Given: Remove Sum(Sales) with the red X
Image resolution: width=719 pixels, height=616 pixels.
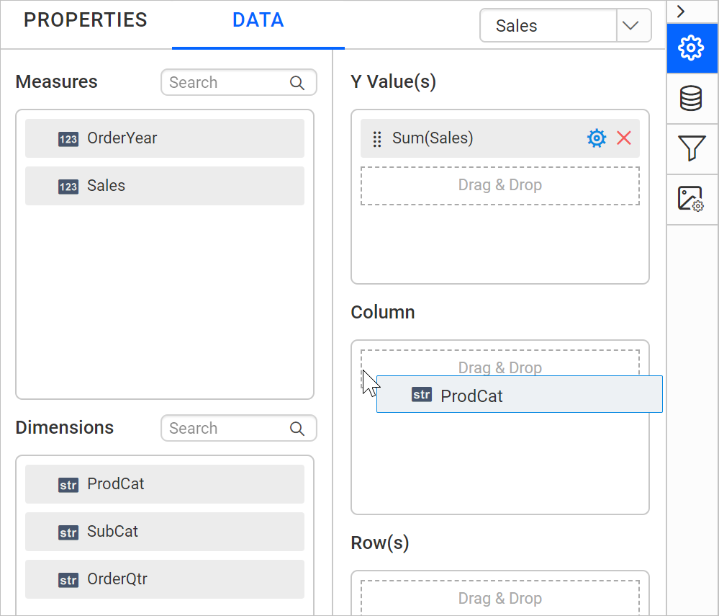Looking at the screenshot, I should 624,138.
